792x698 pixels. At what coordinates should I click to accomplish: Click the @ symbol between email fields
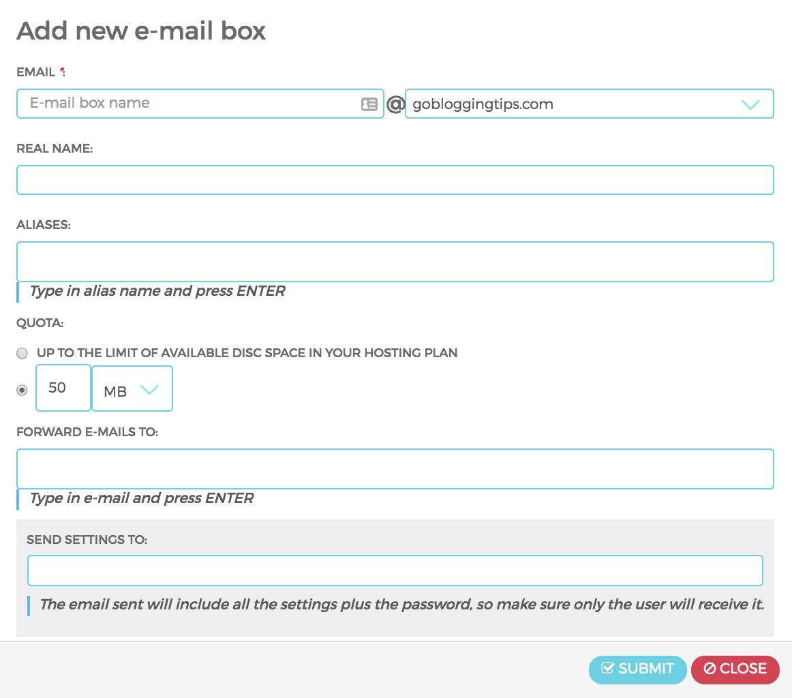[x=395, y=104]
